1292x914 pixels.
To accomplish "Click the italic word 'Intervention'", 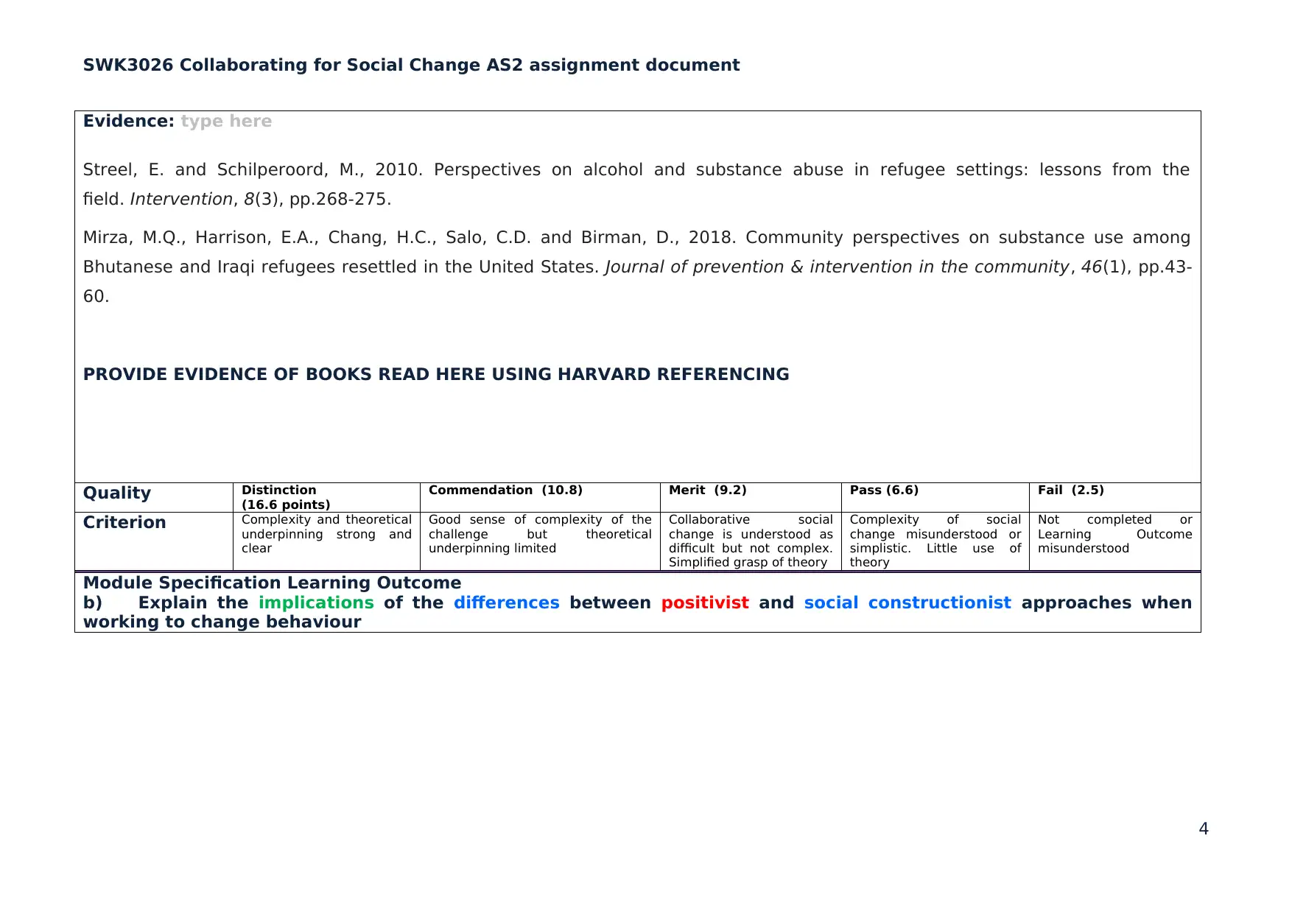I will click(x=181, y=199).
